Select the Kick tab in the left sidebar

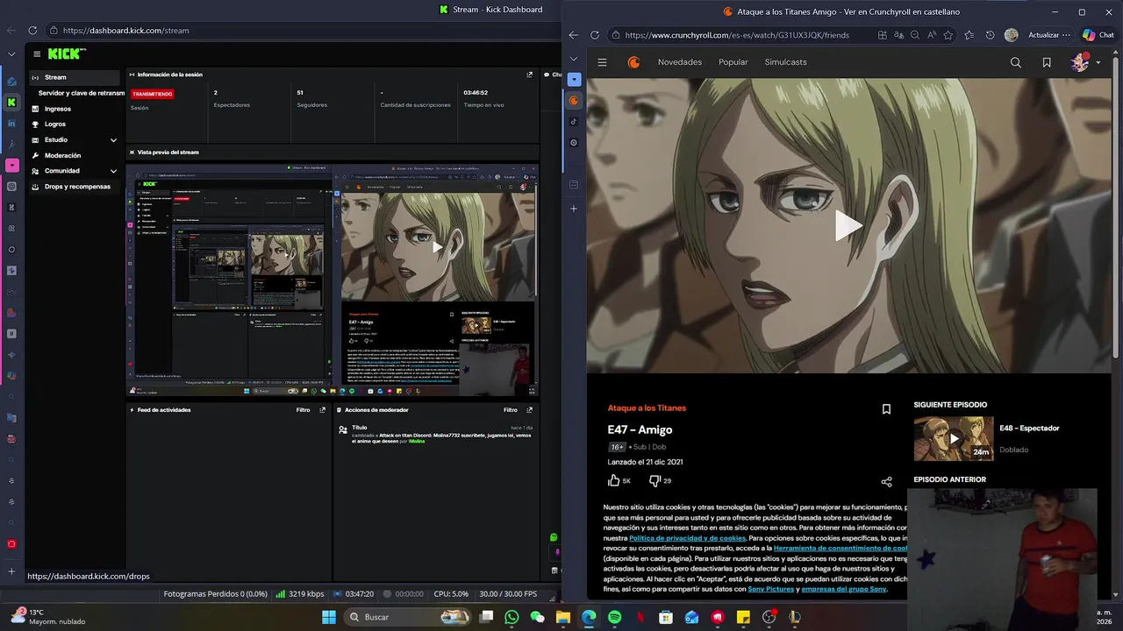click(x=11, y=103)
